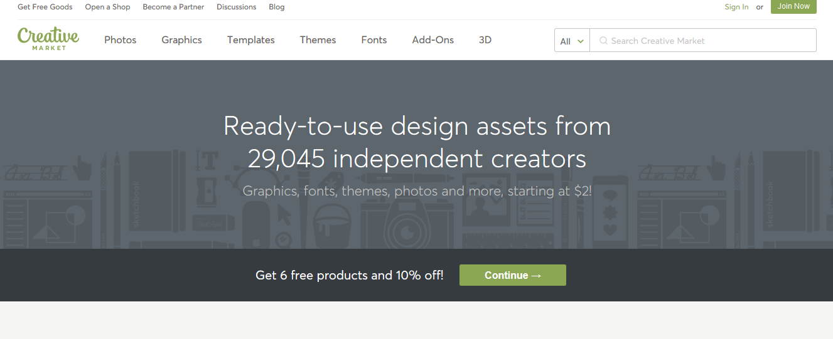The image size is (833, 339).
Task: Click the green Continue button
Action: (x=513, y=275)
